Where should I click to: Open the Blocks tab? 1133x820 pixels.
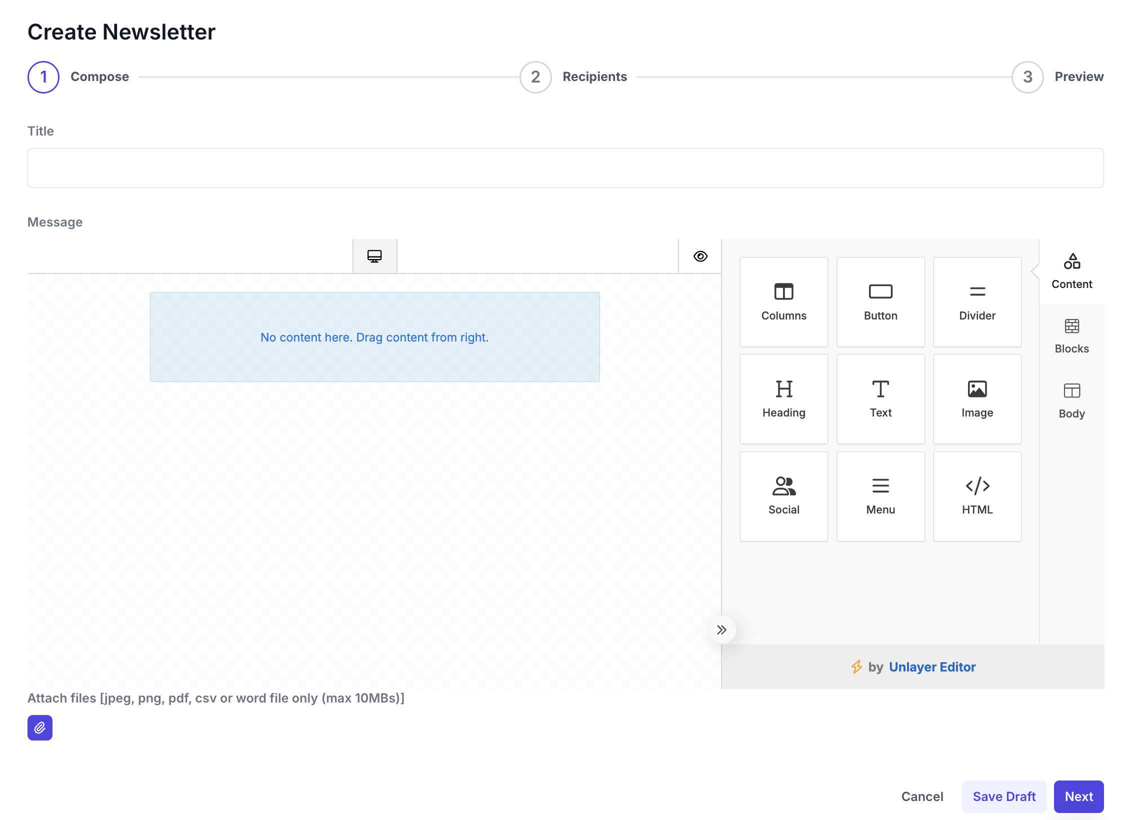pyautogui.click(x=1071, y=336)
